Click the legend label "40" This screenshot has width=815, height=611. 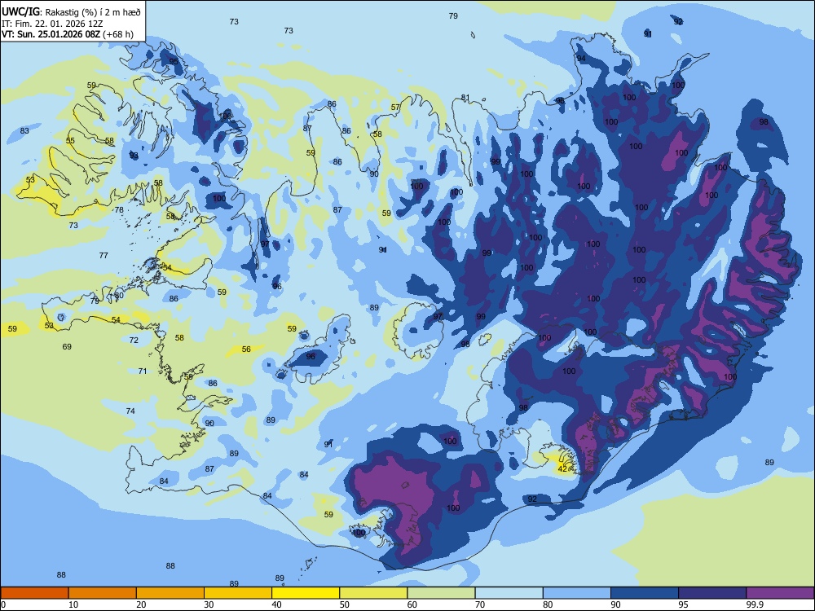276,604
